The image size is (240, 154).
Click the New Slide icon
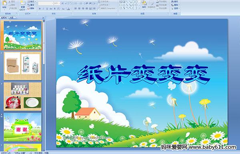pos(23,3)
